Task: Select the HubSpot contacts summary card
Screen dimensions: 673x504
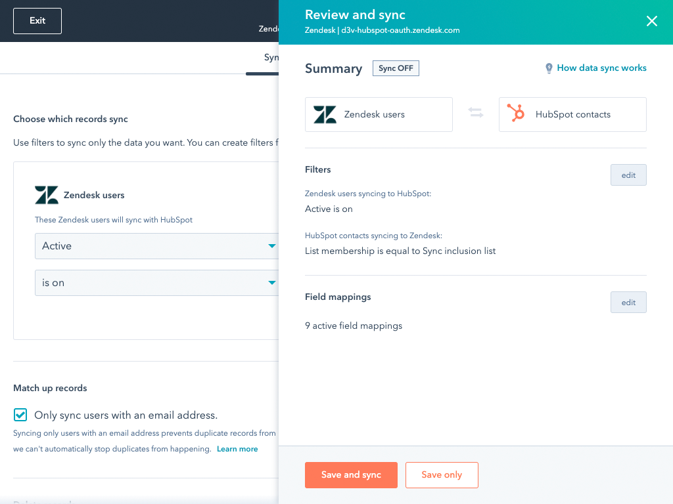Action: coord(572,114)
